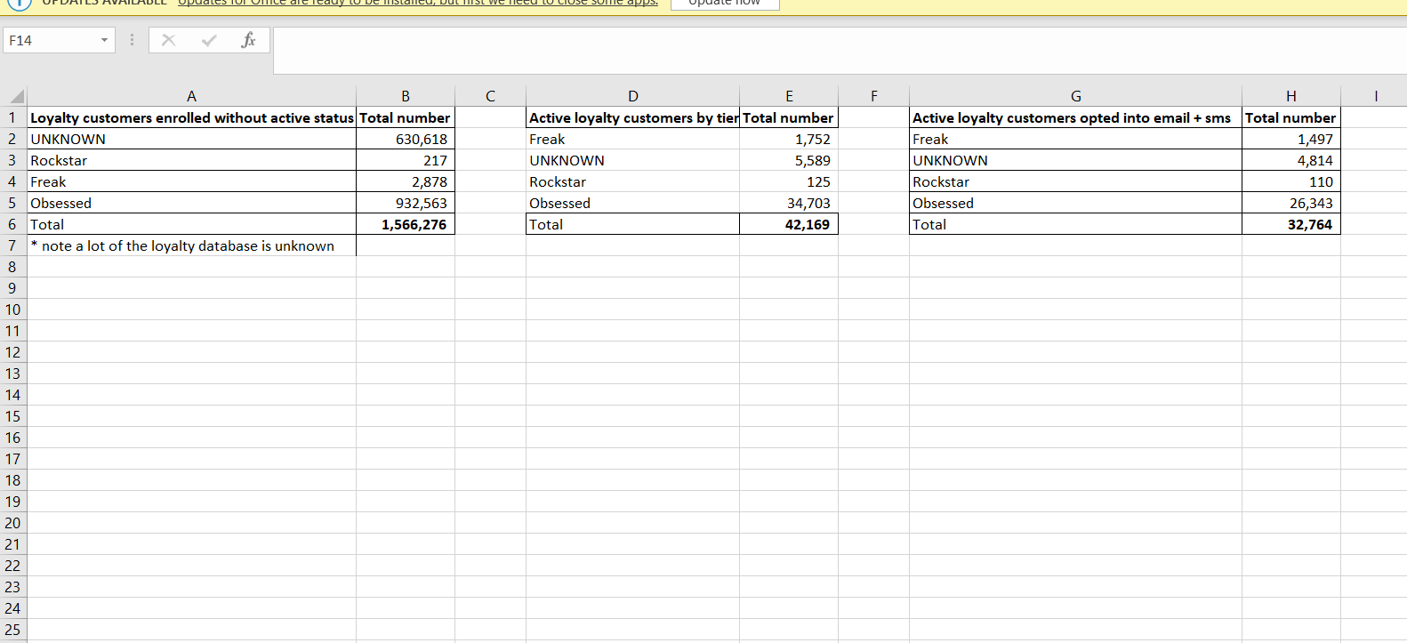Viewport: 1407px width, 643px height.
Task: Select the row 7 header
Action: 12,245
